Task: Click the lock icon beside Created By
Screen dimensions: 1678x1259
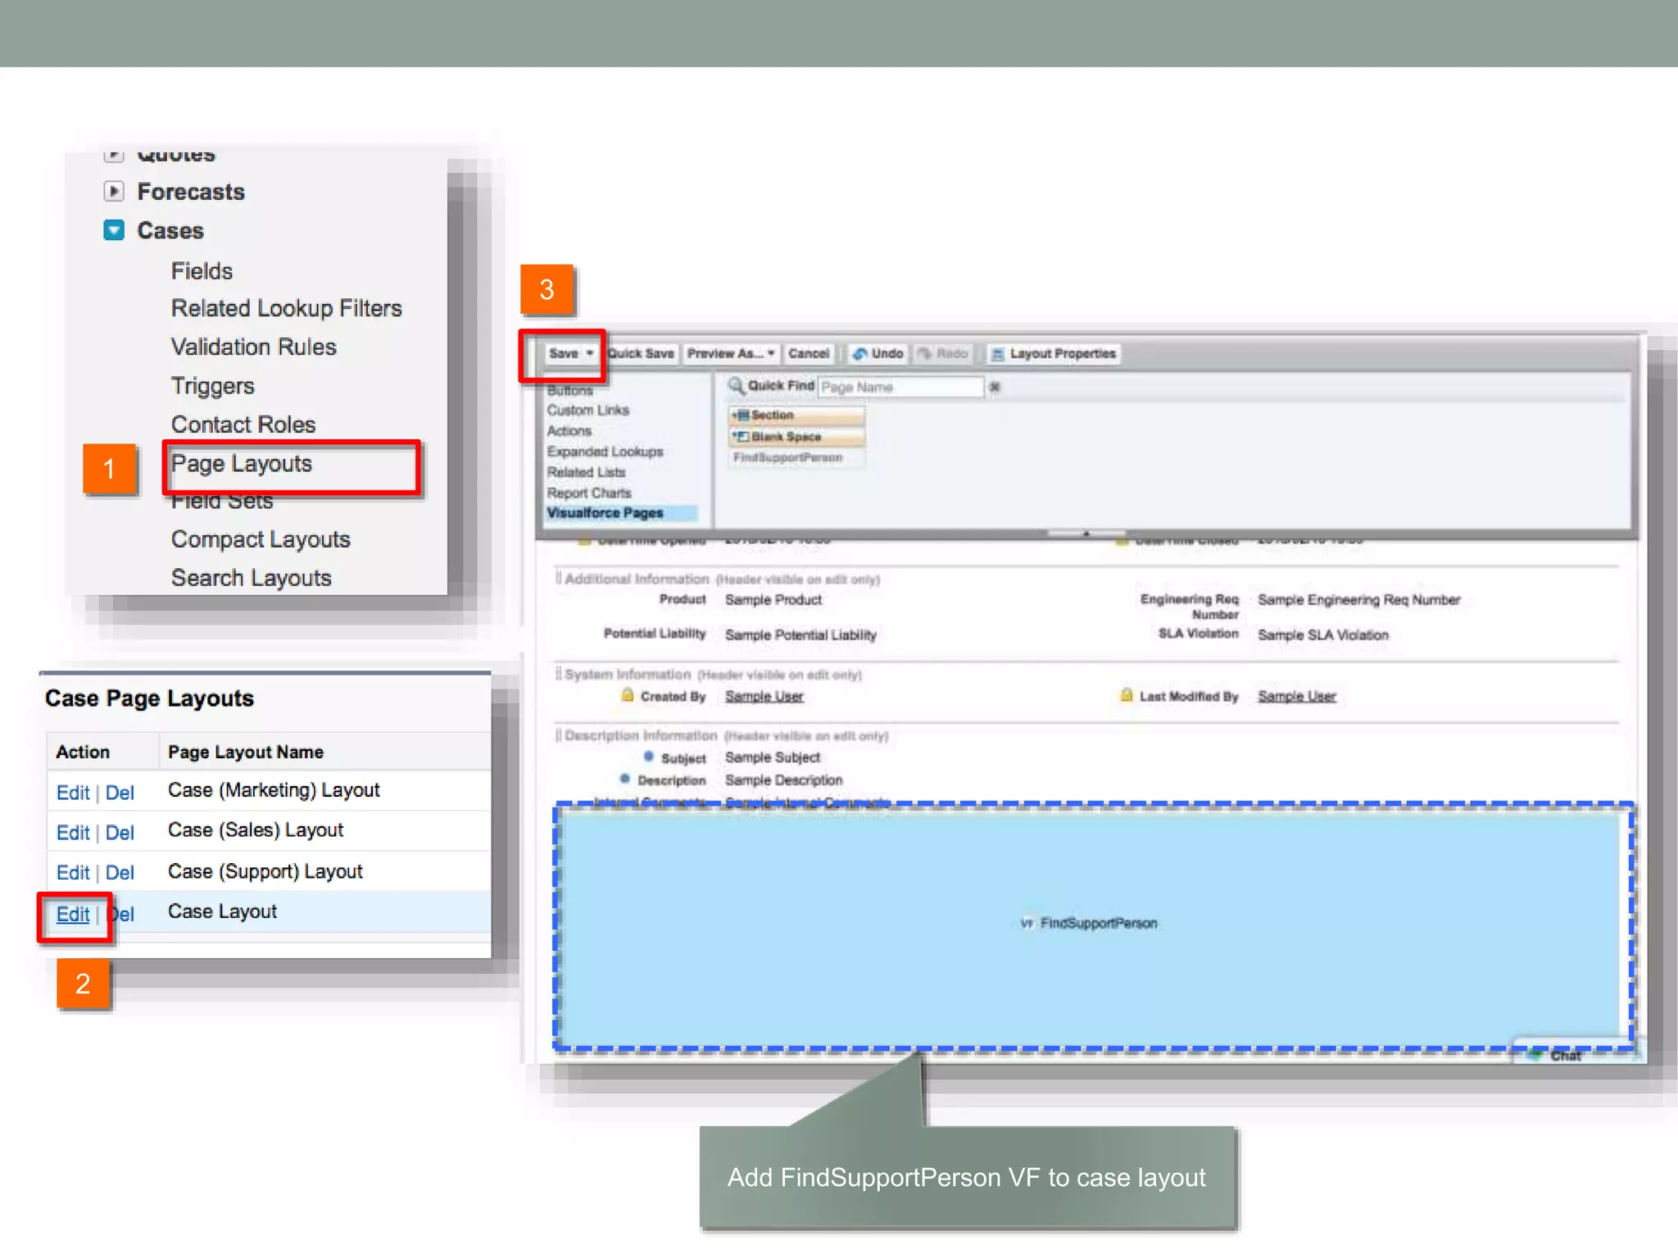Action: tap(628, 695)
